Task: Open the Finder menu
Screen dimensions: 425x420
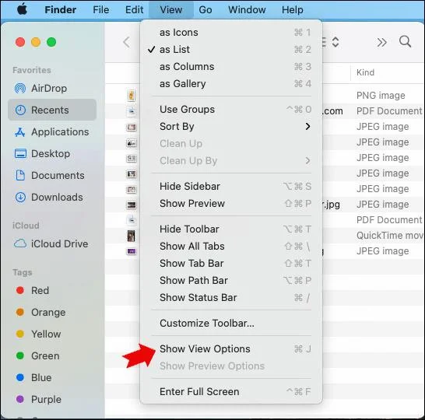Action: 60,10
